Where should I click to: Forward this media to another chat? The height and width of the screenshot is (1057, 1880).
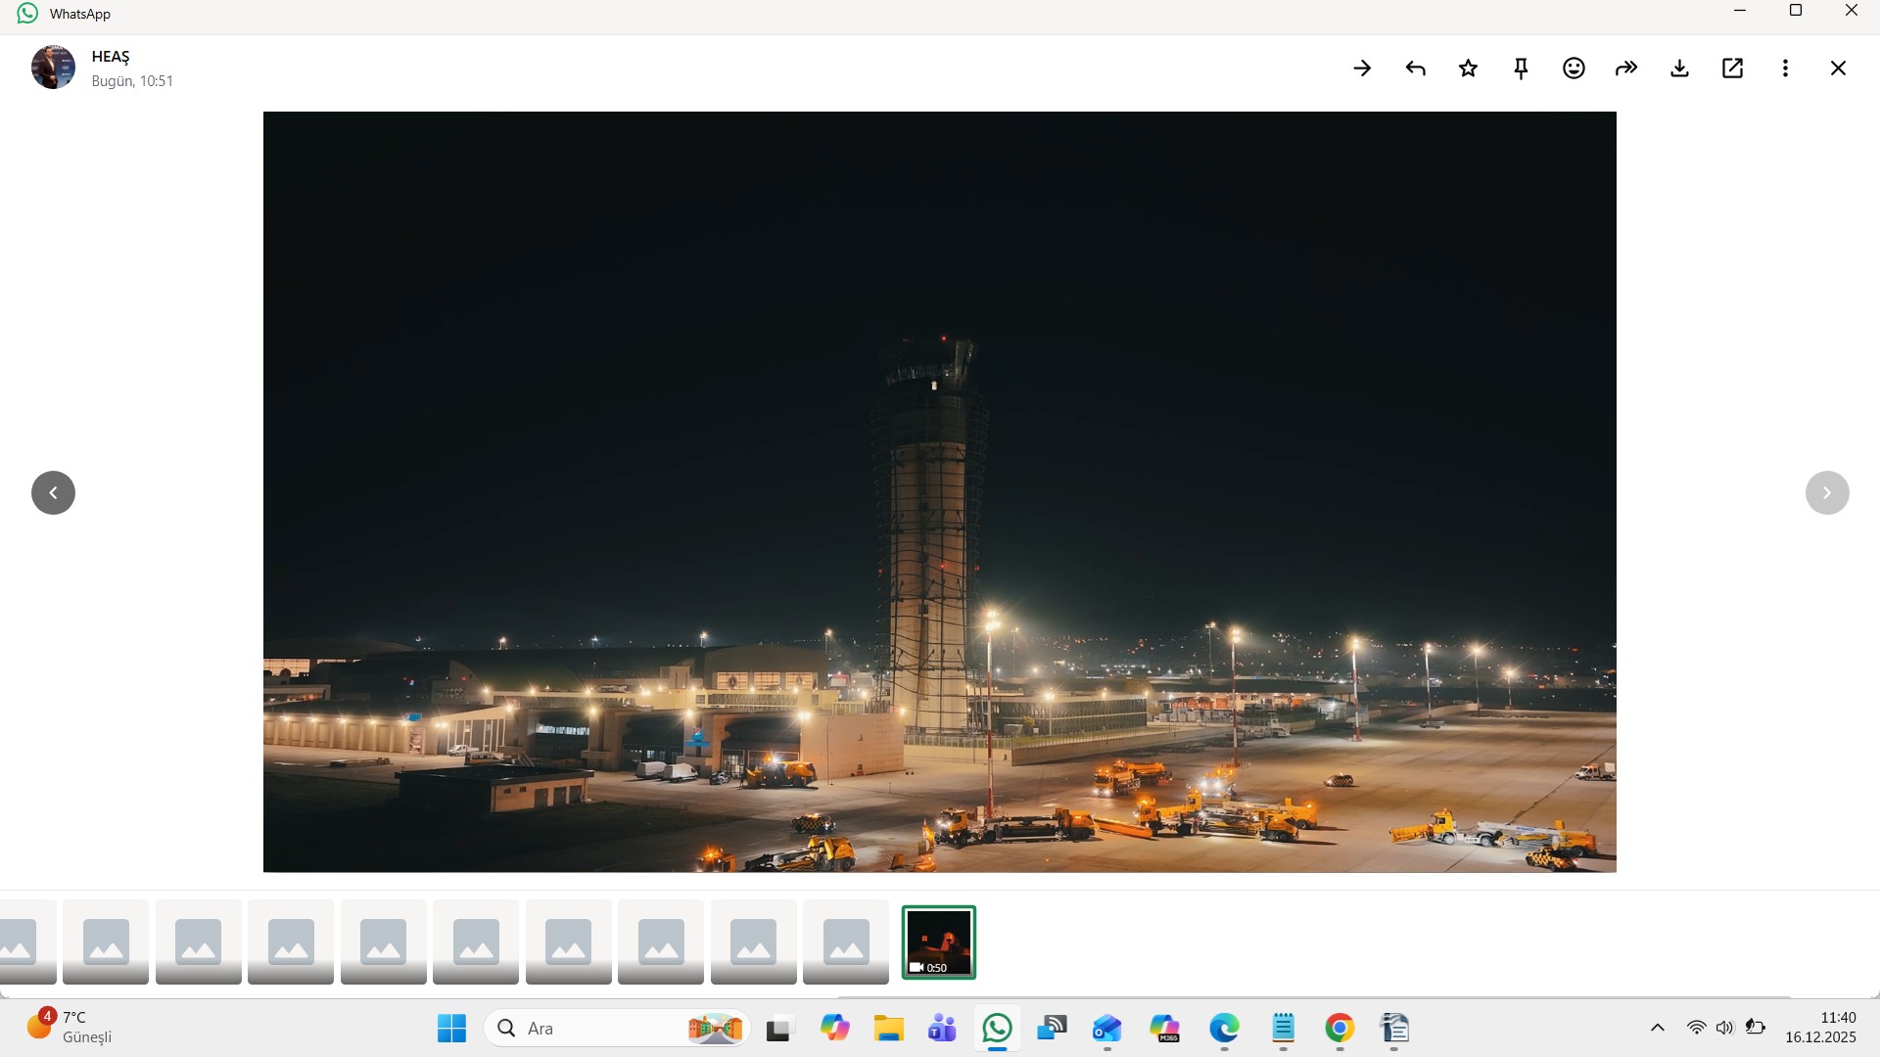[1626, 69]
